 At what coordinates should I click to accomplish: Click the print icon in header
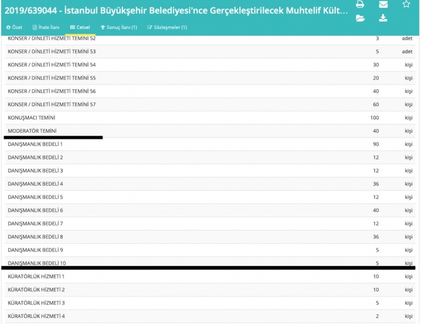(x=360, y=4)
